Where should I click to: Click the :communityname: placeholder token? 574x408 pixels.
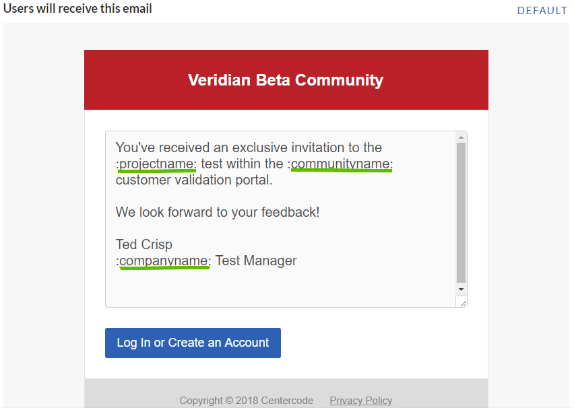pyautogui.click(x=340, y=164)
